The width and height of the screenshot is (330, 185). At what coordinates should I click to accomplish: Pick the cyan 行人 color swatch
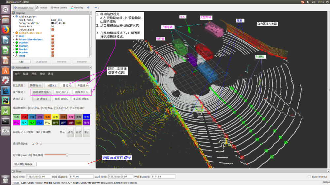tap(24, 123)
